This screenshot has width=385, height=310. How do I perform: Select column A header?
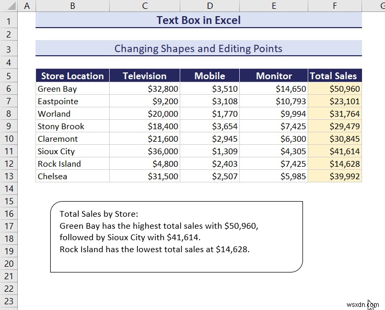[x=27, y=6]
